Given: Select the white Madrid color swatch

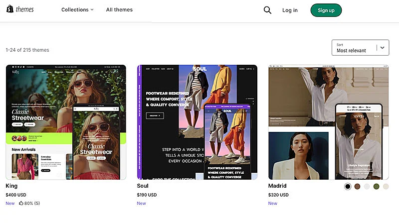Looking at the screenshot, I should click(x=367, y=187).
